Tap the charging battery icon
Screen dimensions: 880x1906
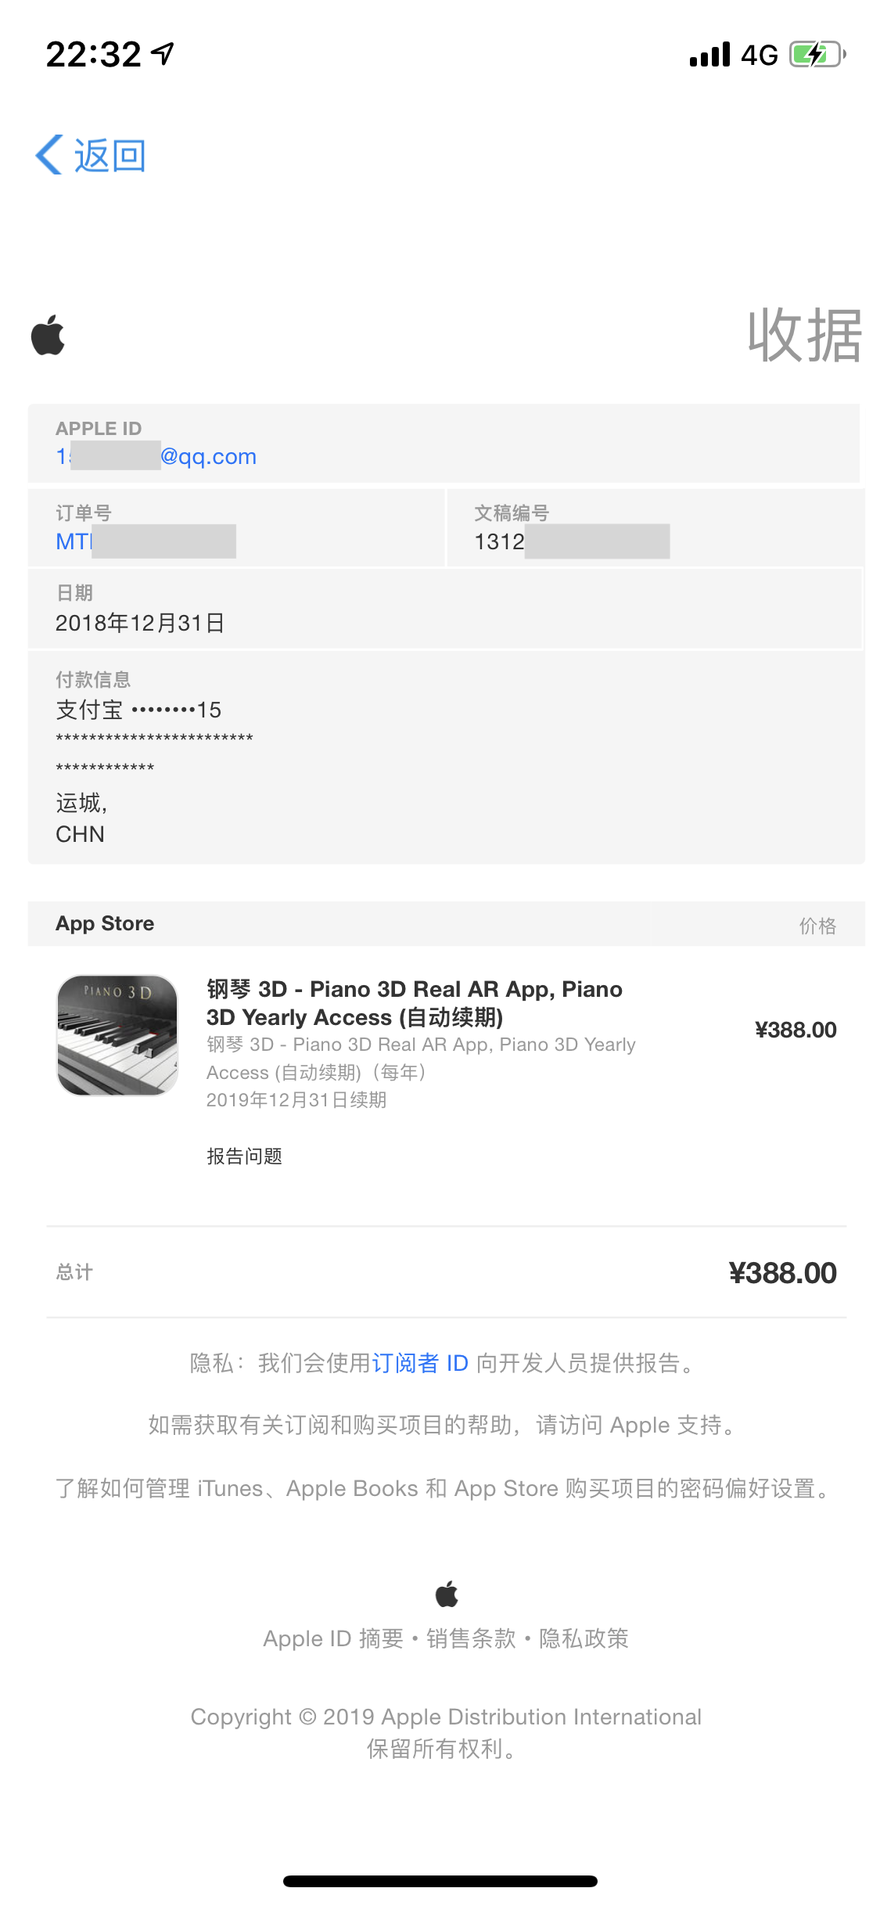pyautogui.click(x=817, y=54)
